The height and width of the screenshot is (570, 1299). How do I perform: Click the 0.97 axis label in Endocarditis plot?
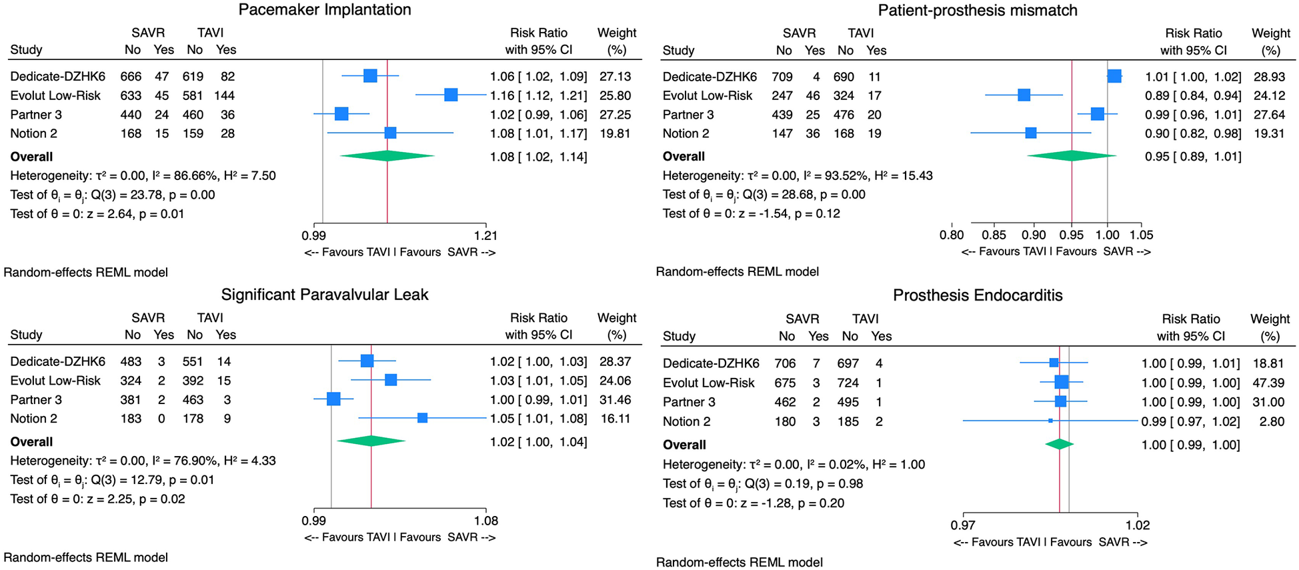[x=963, y=525]
